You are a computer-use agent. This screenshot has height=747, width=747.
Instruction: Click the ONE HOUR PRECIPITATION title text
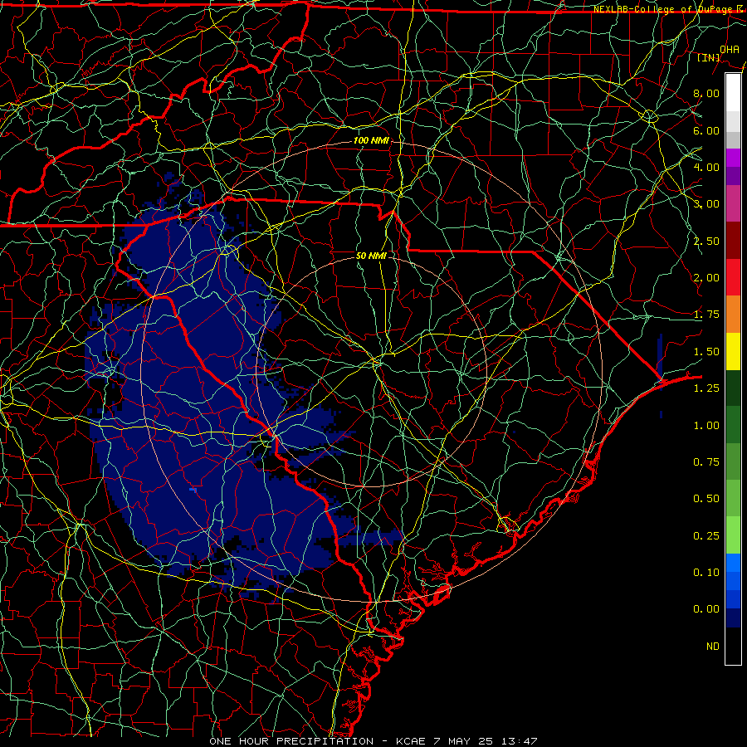pos(291,741)
